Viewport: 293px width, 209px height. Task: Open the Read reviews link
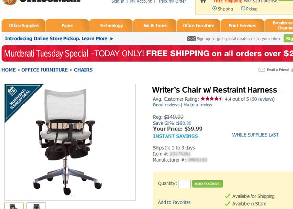(x=166, y=105)
